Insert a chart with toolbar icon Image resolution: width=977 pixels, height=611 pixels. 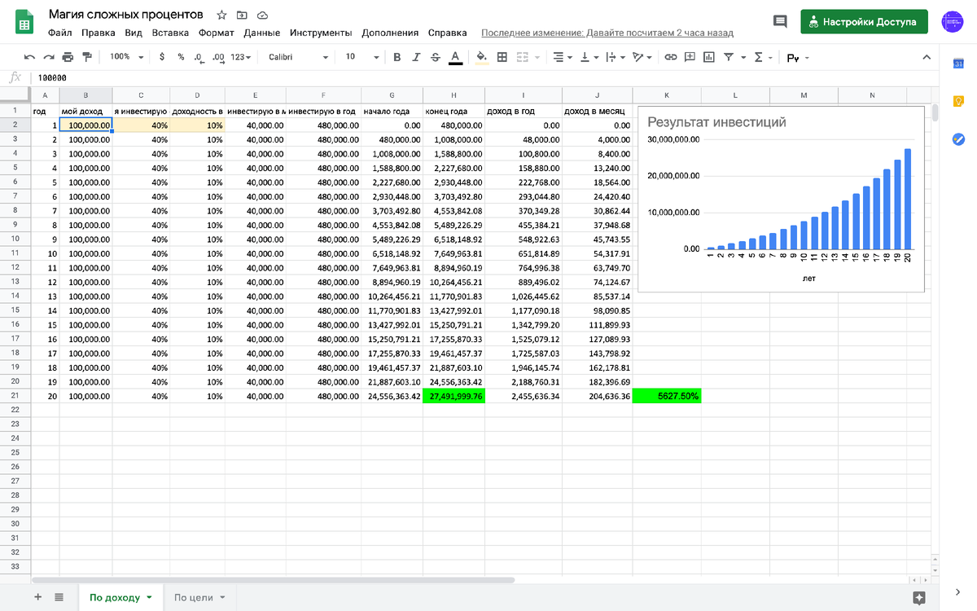pyautogui.click(x=709, y=57)
